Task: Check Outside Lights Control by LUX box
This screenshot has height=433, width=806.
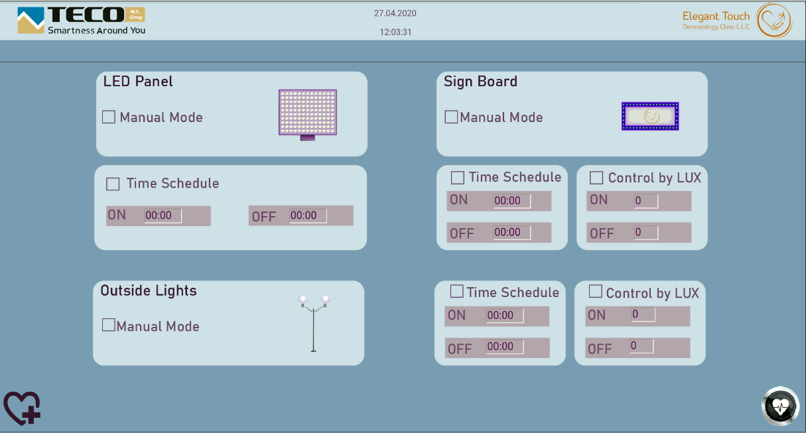Action: [595, 292]
